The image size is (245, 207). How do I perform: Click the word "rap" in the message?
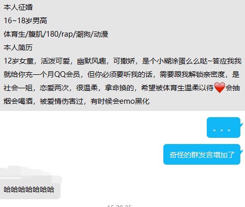[67, 34]
